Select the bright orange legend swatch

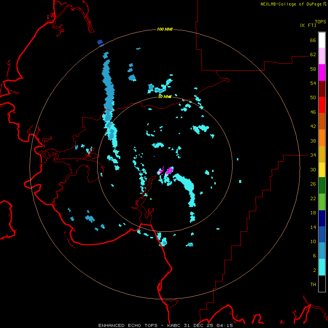click(322, 138)
